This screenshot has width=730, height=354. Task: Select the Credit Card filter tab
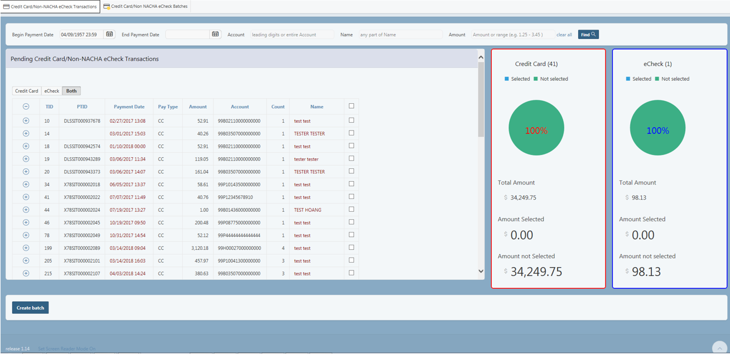[27, 91]
